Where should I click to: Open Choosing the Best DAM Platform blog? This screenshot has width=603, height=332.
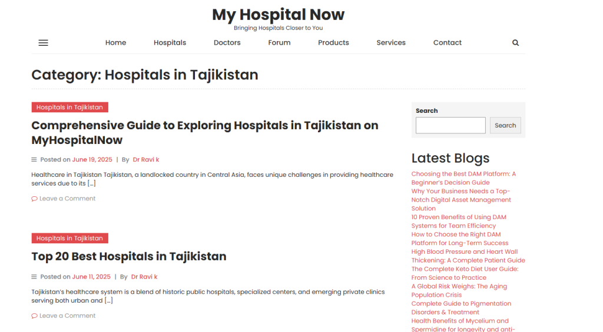click(x=463, y=178)
